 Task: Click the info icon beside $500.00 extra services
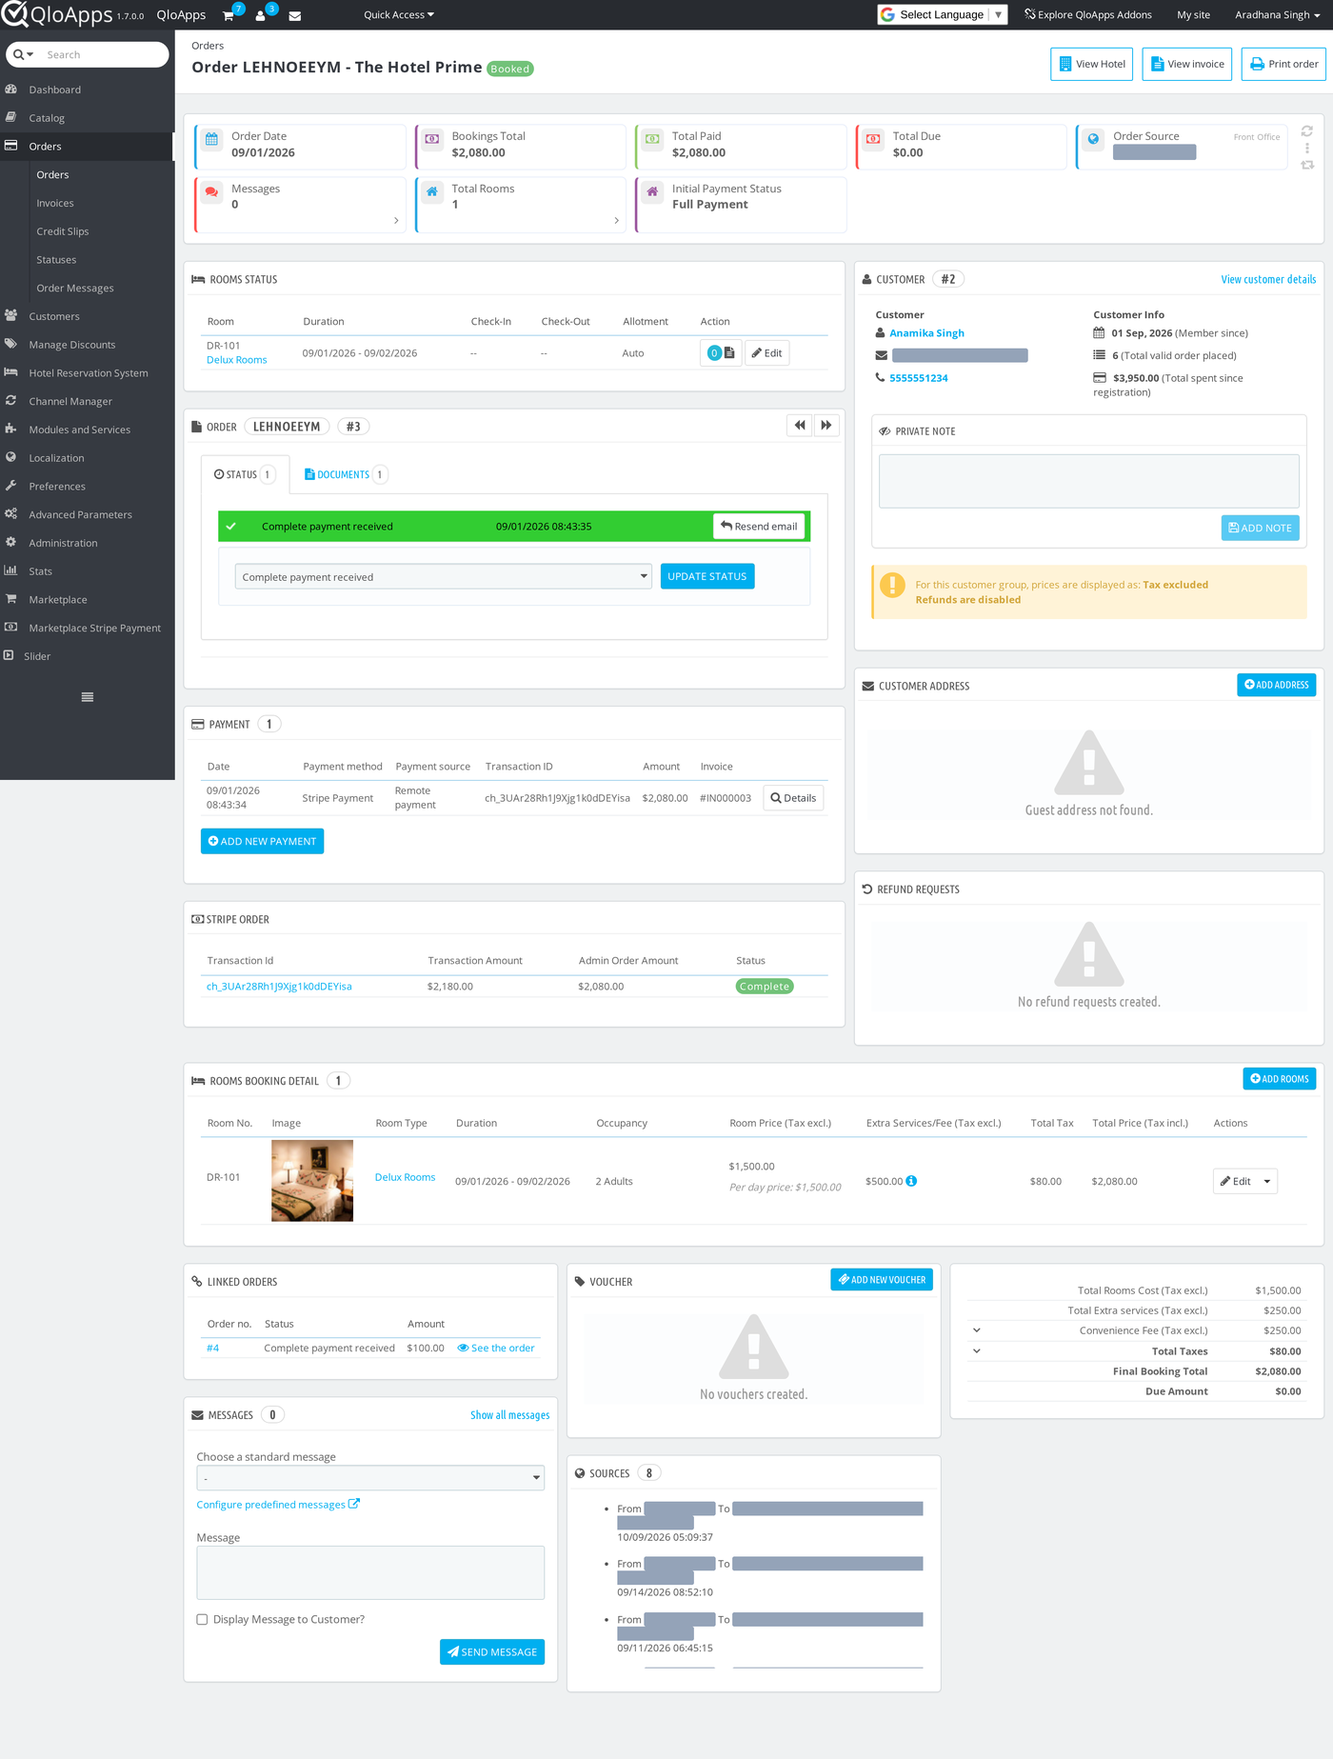911,1181
